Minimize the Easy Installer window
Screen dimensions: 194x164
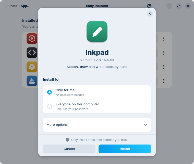[x=169, y=6]
